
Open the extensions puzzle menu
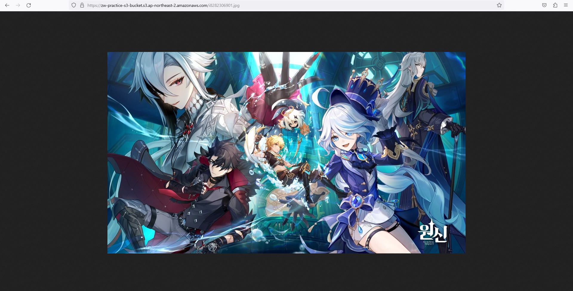tap(555, 5)
